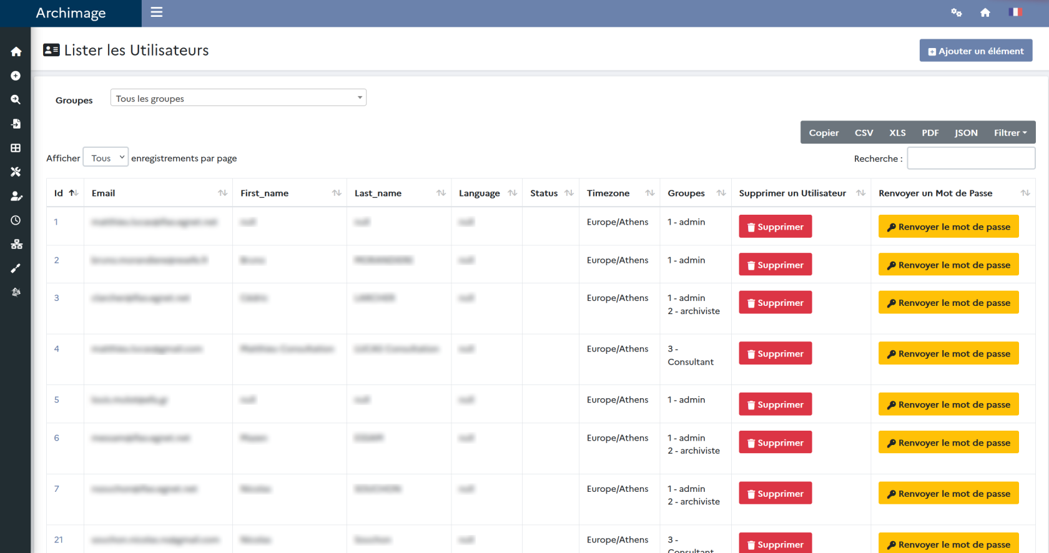The height and width of the screenshot is (553, 1049).
Task: Open user Id 3 link
Action: pyautogui.click(x=56, y=298)
